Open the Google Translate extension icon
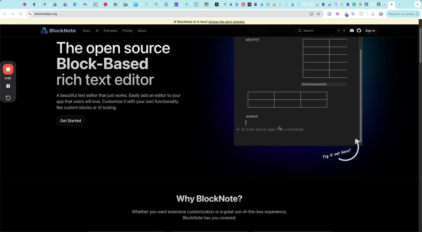The image size is (422, 232). pos(353,14)
